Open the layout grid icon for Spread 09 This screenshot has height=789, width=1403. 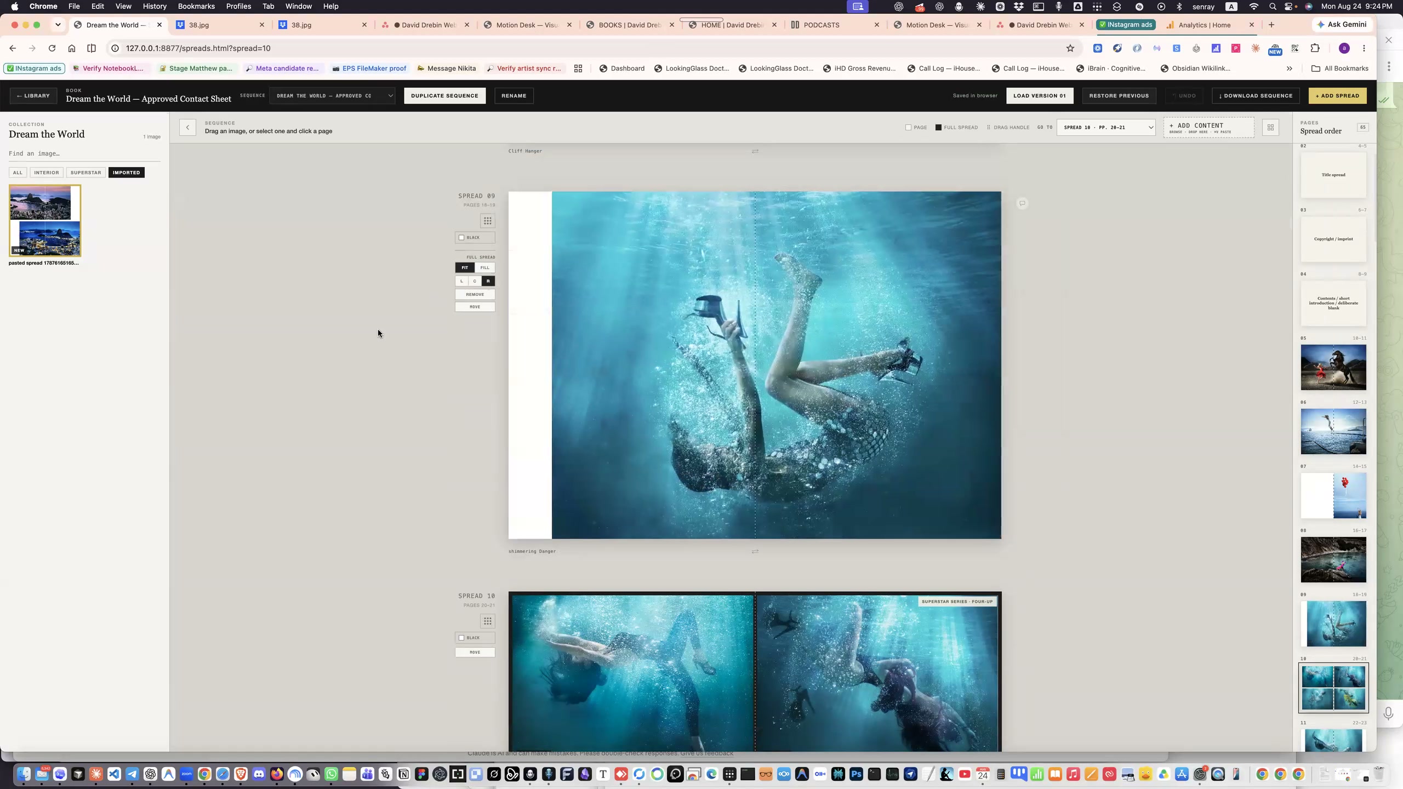click(487, 221)
